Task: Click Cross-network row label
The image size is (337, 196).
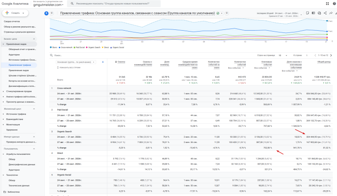Action: tap(64, 88)
